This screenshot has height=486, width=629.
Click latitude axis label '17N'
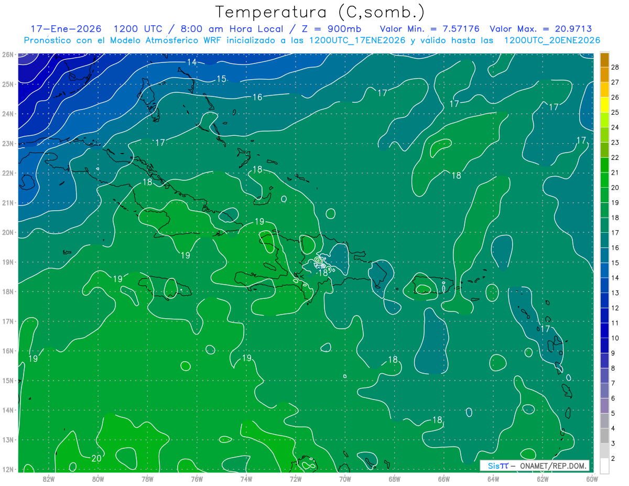tap(7, 321)
